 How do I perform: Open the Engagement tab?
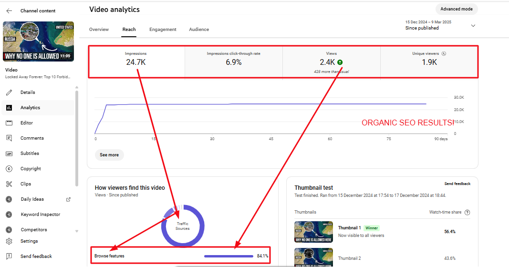163,30
